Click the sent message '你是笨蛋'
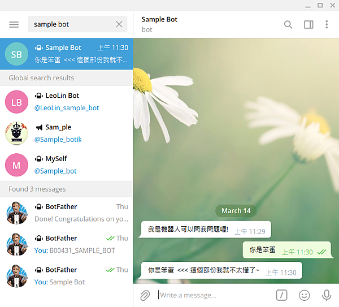This screenshot has width=339, height=307. [288, 250]
